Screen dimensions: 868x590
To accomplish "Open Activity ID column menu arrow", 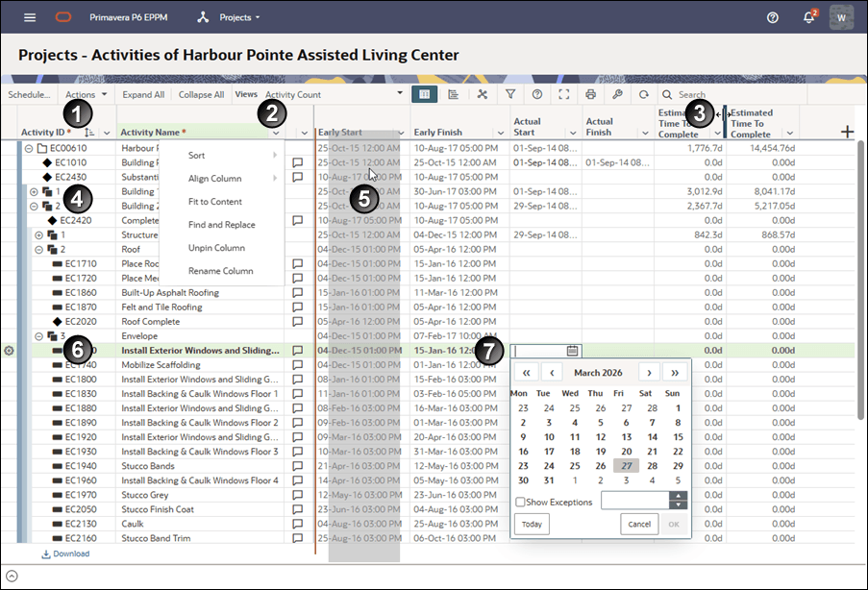I will (107, 133).
